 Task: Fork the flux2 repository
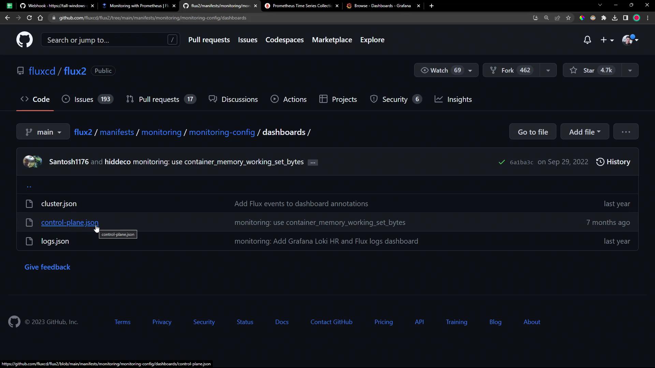(x=511, y=70)
